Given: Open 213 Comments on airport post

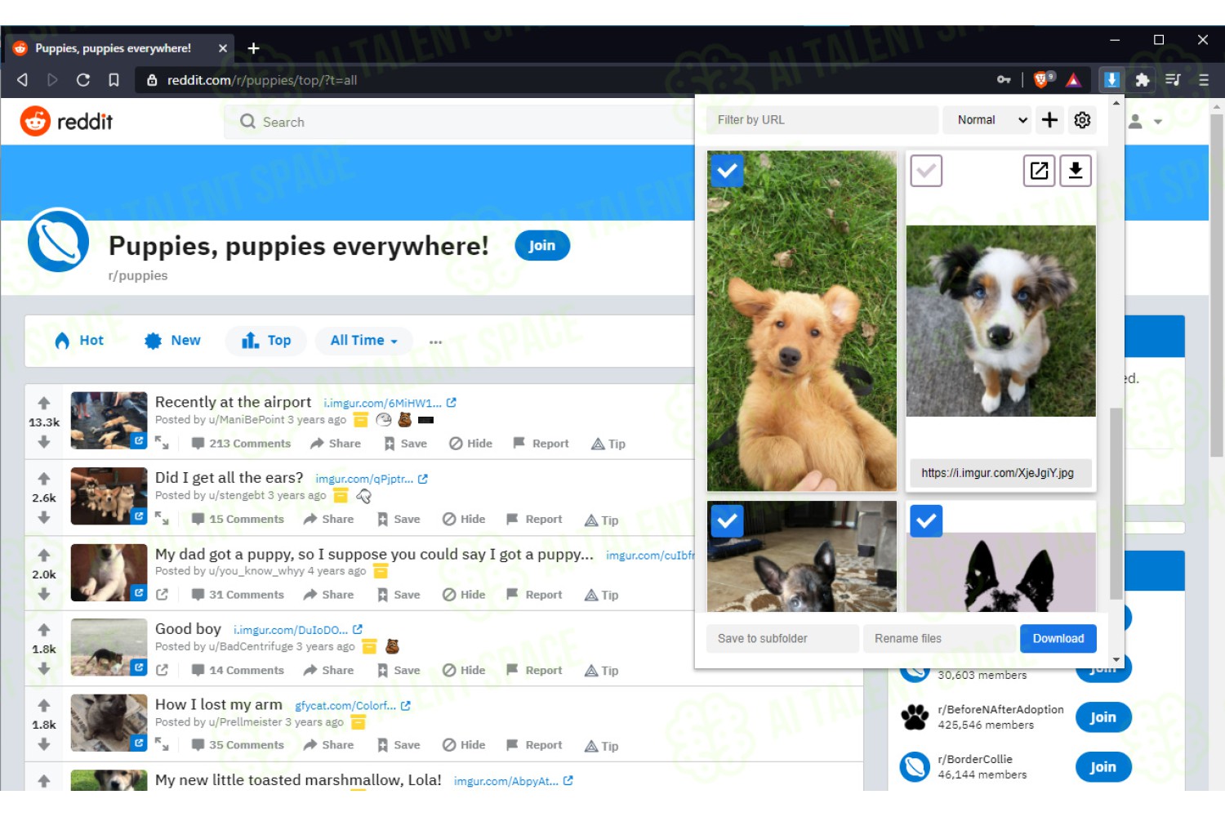Looking at the screenshot, I should tap(241, 444).
